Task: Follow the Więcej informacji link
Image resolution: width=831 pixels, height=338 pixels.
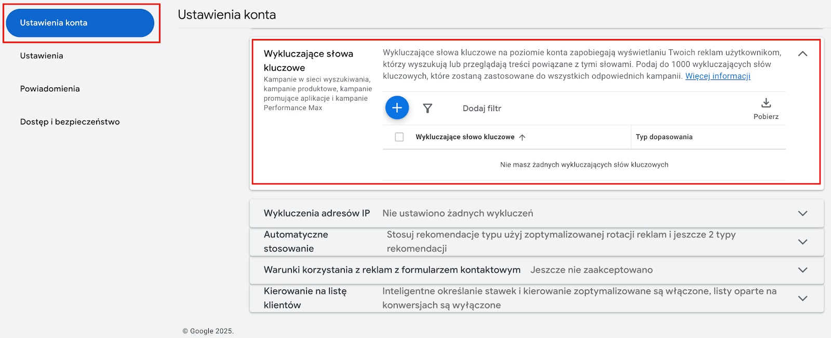Action: click(718, 76)
